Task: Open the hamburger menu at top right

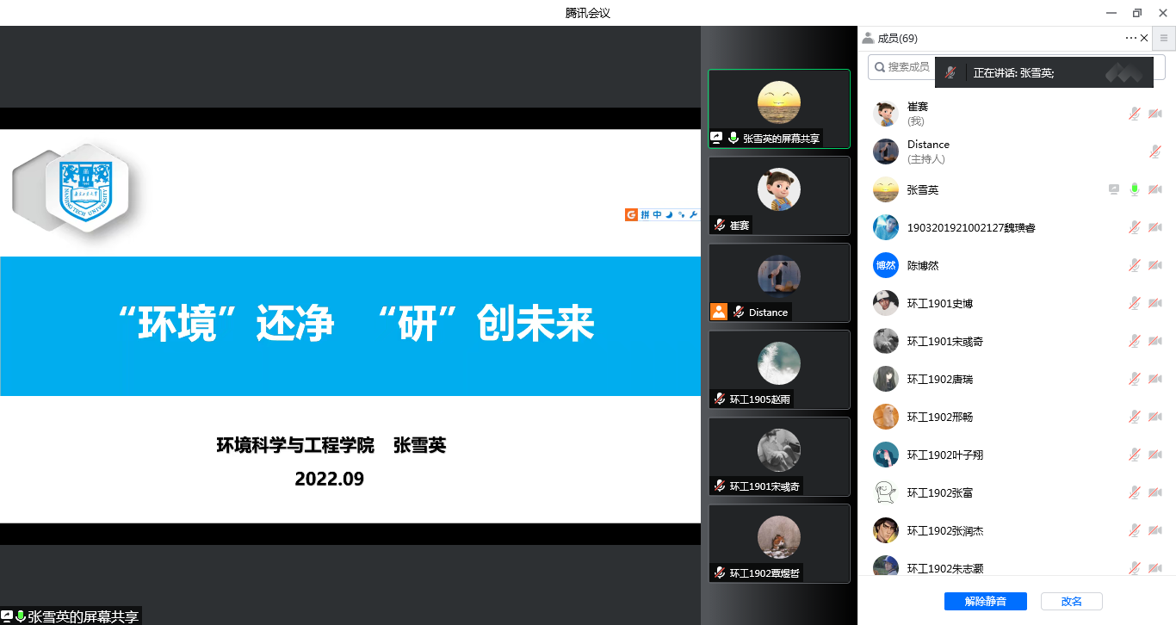Action: coord(1164,38)
